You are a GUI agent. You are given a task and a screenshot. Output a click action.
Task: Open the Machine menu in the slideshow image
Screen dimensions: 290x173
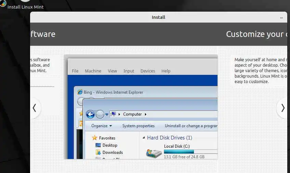(x=93, y=71)
